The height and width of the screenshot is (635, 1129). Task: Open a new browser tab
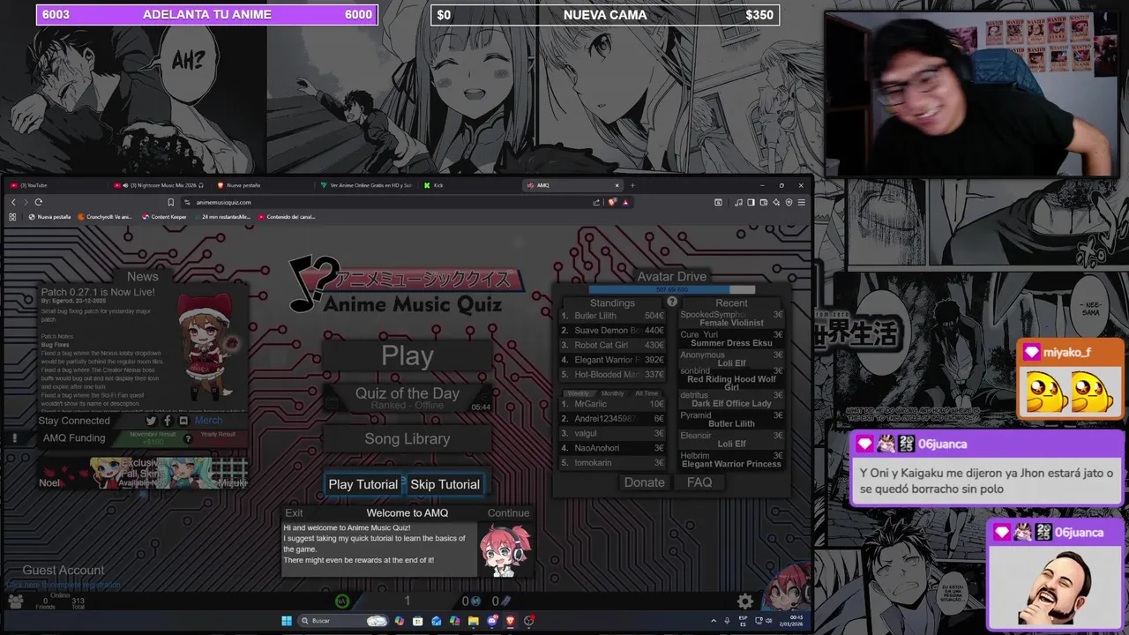click(x=632, y=185)
